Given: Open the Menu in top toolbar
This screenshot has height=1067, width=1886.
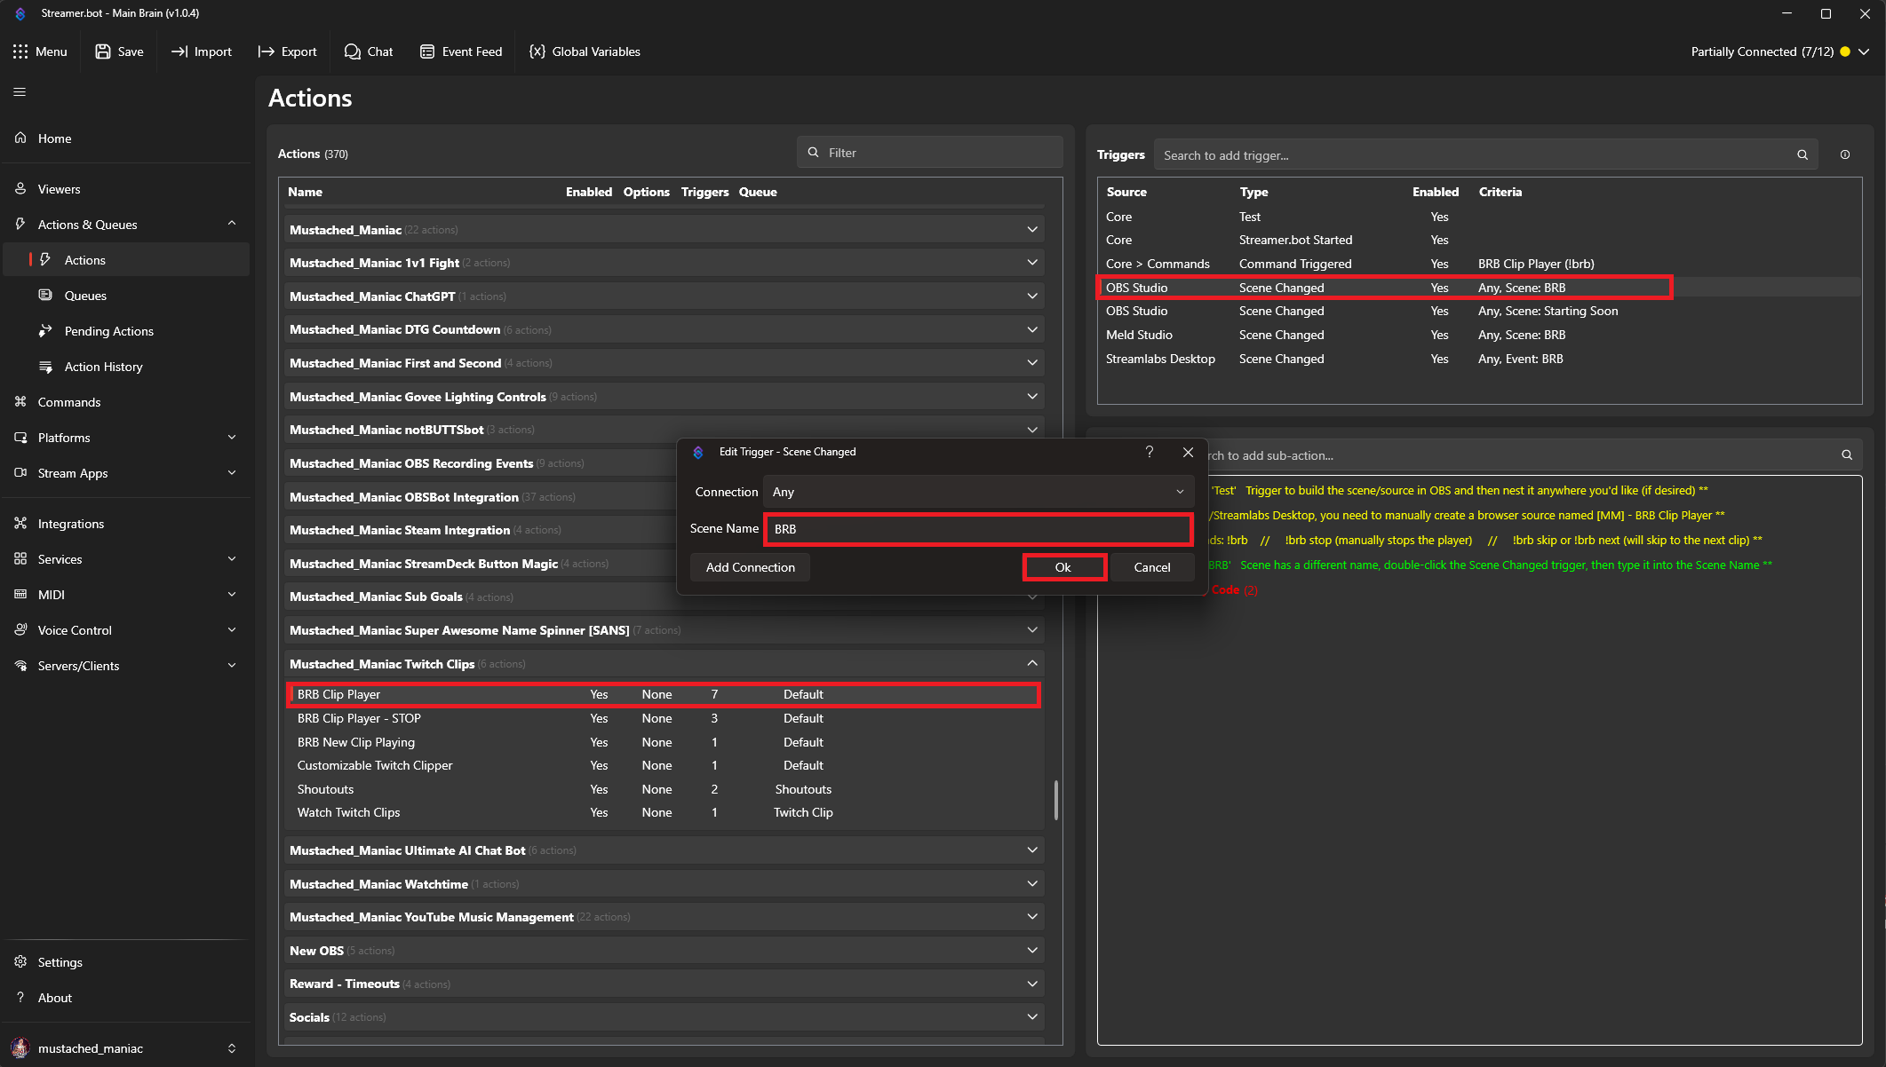Looking at the screenshot, I should click(x=40, y=51).
